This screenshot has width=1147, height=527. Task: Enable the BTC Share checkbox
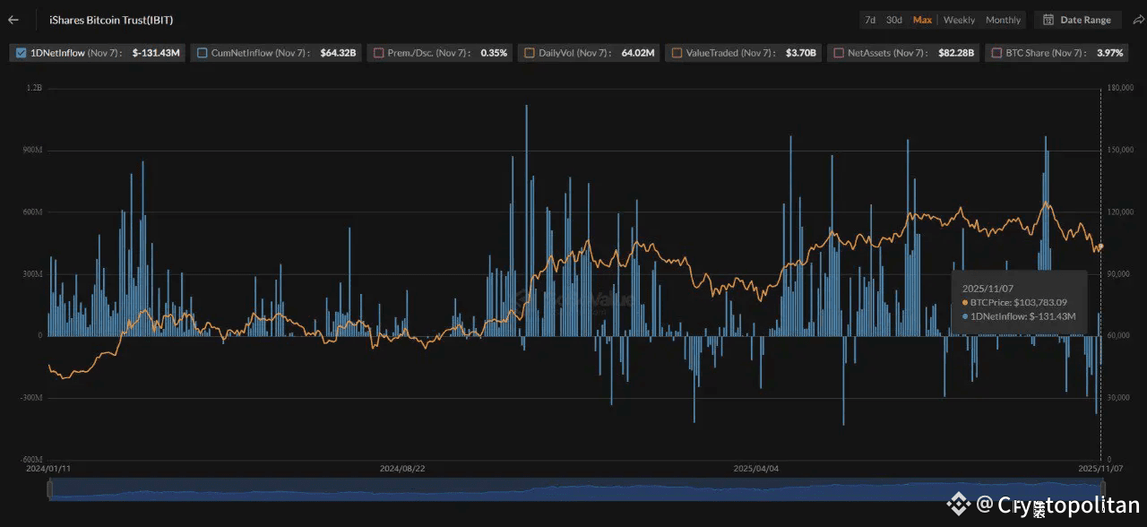click(996, 53)
